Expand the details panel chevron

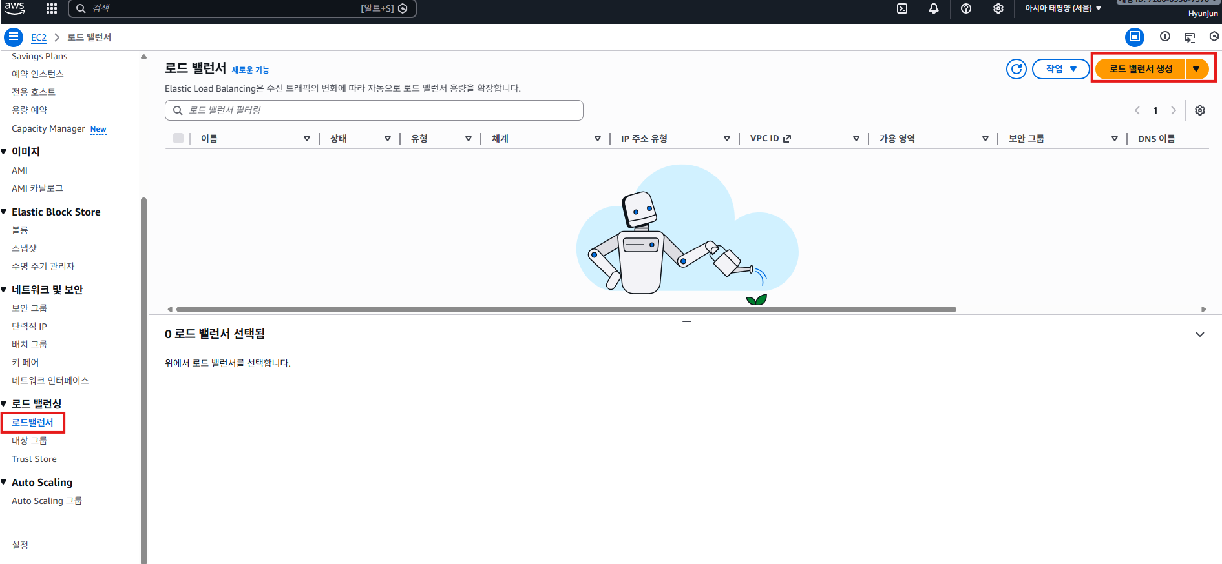coord(1200,334)
